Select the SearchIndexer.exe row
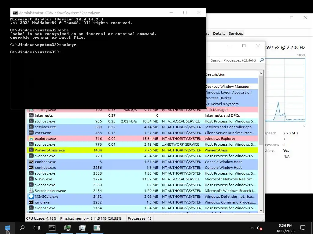Viewport: 313px width, 234px height. (x=142, y=191)
